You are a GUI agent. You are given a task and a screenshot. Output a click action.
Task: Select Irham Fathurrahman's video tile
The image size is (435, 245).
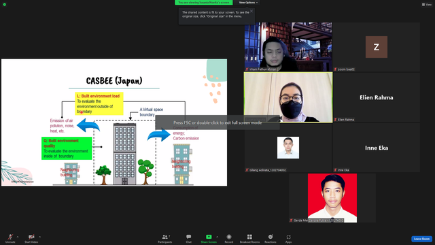point(288,47)
